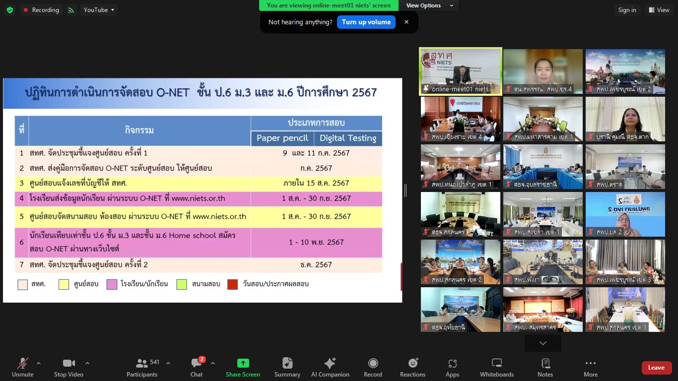
Task: Click the Sign in button
Action: (x=627, y=10)
